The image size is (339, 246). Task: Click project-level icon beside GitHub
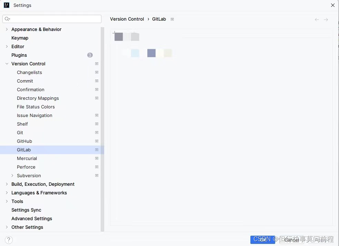[x=97, y=141]
